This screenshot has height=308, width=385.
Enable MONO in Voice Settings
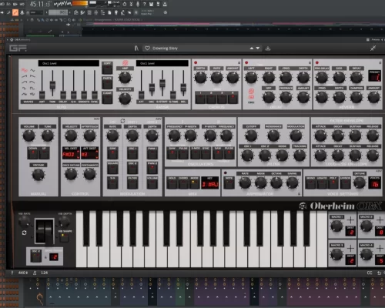point(311,182)
